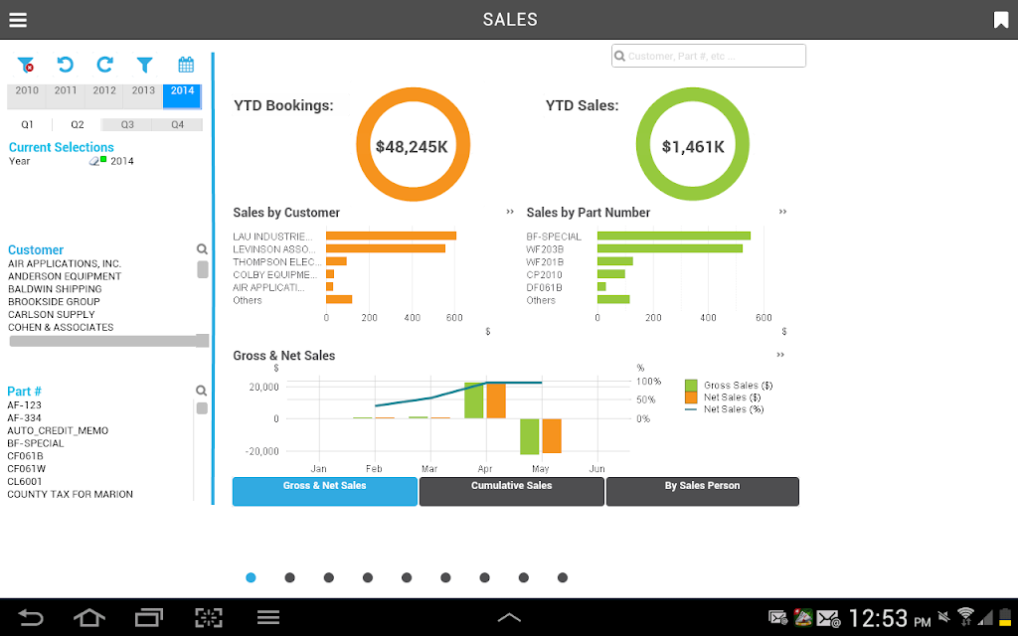Expand the Sales by Part Number chart
The image size is (1018, 636).
[x=782, y=212]
